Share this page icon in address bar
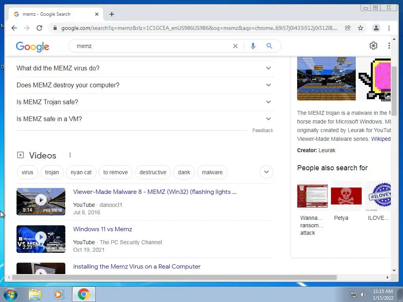Screen dimensions: 403x302 (348, 28)
